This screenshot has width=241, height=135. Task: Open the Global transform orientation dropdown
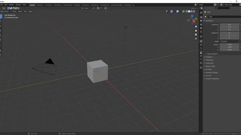pos(86,8)
